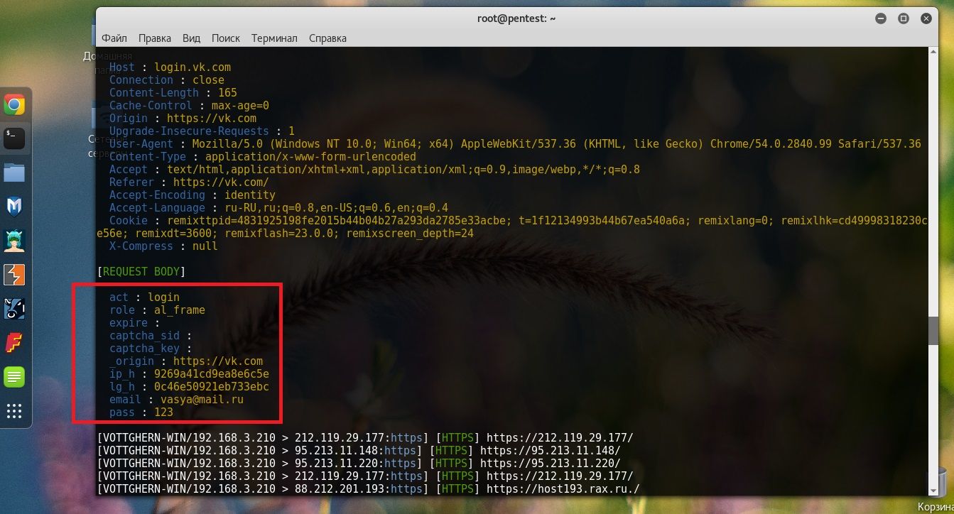The width and height of the screenshot is (954, 514).
Task: Click the _origin request body line
Action: pos(186,361)
